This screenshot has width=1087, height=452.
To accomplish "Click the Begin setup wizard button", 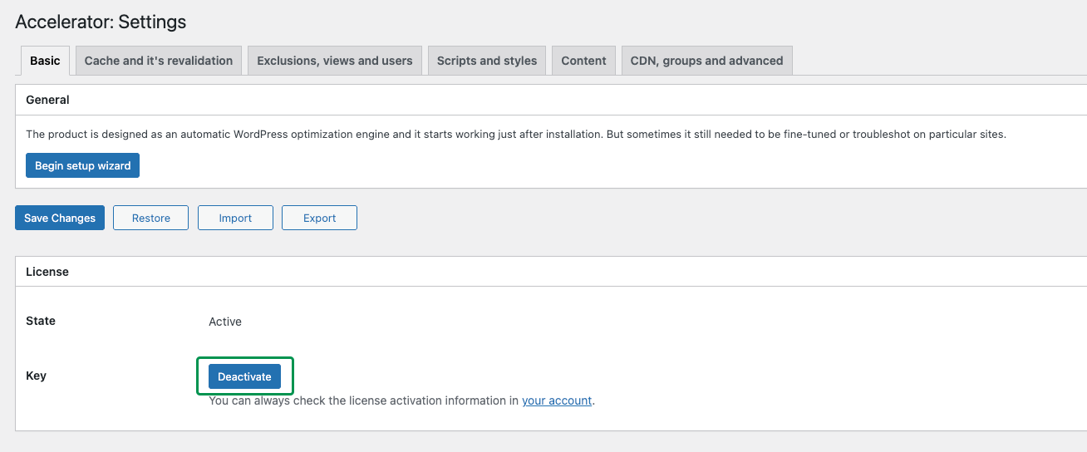I will point(82,165).
